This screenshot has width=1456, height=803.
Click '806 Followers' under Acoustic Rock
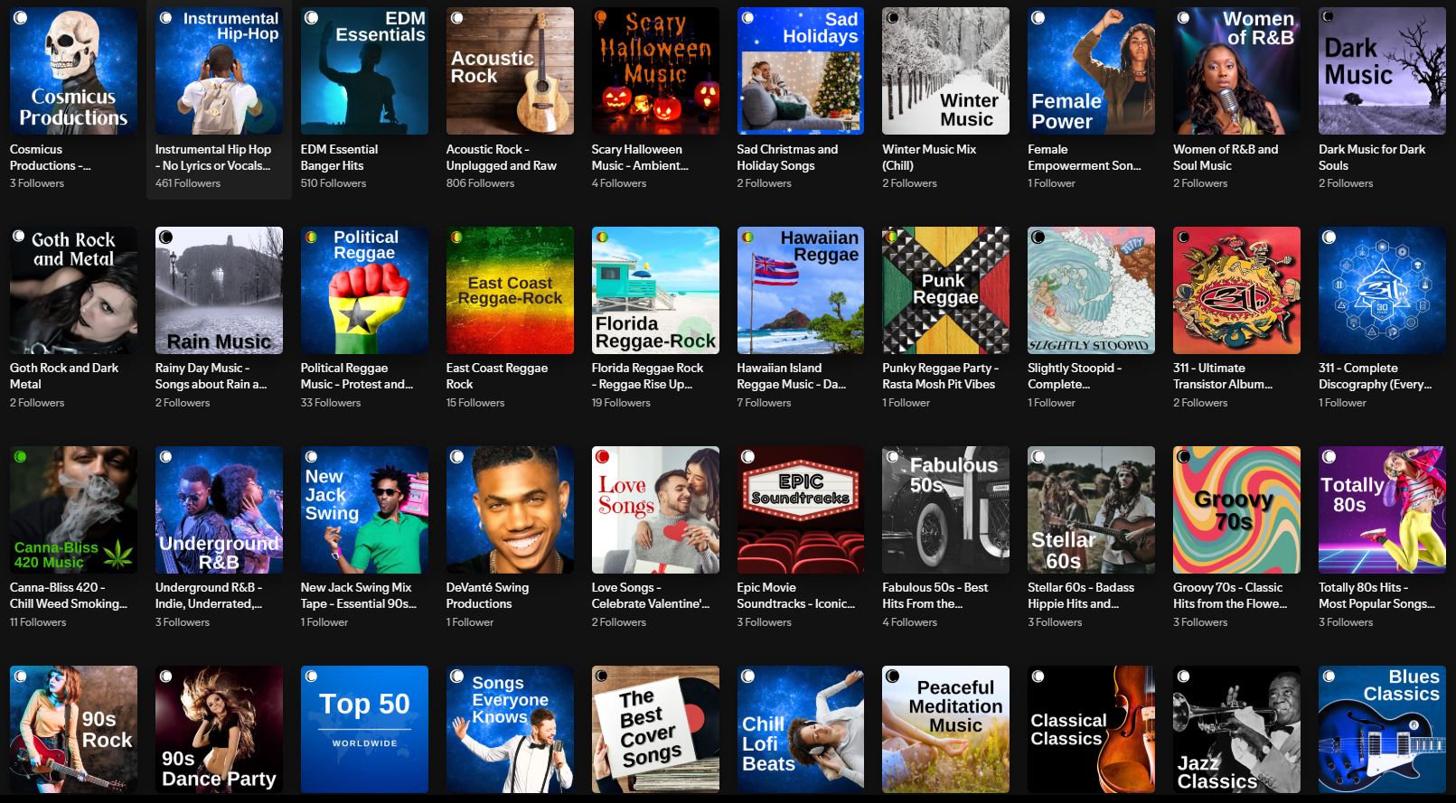[x=480, y=183]
